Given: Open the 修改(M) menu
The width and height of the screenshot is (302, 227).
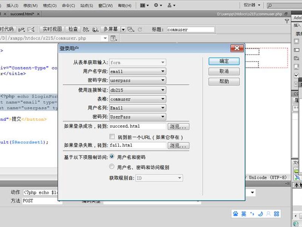Looking at the screenshot, I should pos(31,5).
